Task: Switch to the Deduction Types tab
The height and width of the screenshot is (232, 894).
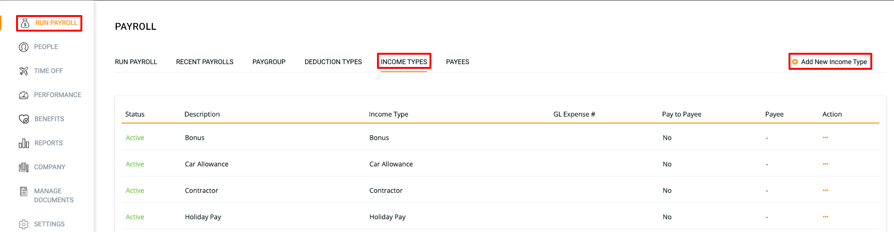Action: tap(333, 62)
